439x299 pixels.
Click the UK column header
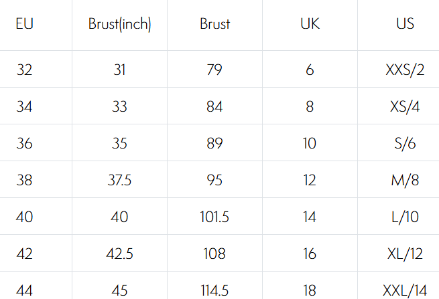310,25
